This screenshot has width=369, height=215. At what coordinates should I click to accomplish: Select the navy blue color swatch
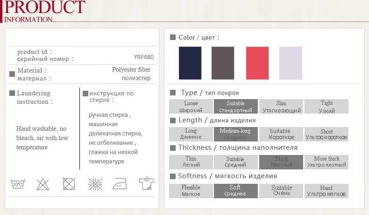point(190,63)
